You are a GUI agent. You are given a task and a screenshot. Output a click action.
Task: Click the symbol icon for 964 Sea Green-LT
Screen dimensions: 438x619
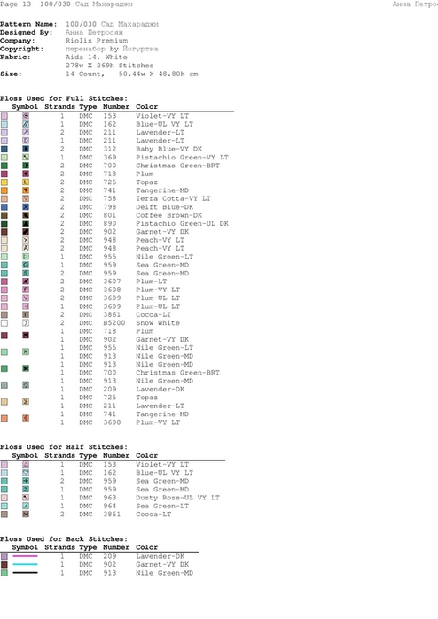point(26,506)
